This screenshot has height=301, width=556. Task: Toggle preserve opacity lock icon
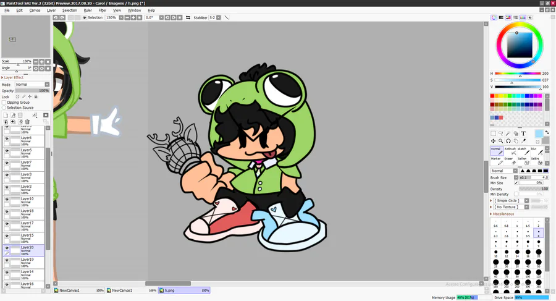(x=17, y=96)
